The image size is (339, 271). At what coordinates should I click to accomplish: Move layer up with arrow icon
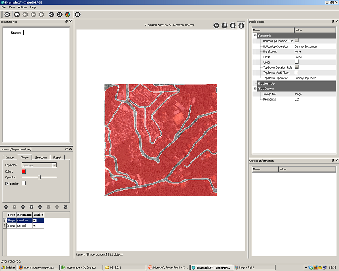tap(31, 206)
